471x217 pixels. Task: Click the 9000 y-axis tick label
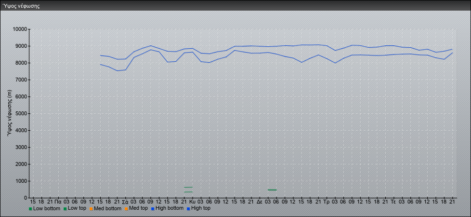tap(21, 46)
